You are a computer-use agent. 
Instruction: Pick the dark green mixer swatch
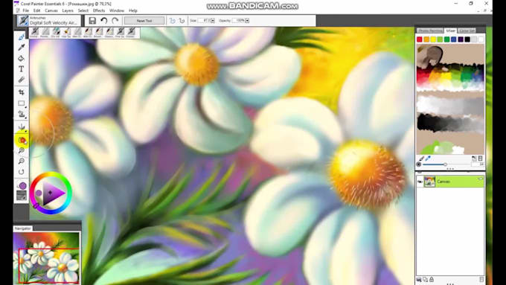(446, 39)
